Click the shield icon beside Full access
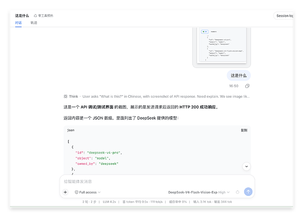The width and height of the screenshot is (303, 217). click(x=76, y=192)
